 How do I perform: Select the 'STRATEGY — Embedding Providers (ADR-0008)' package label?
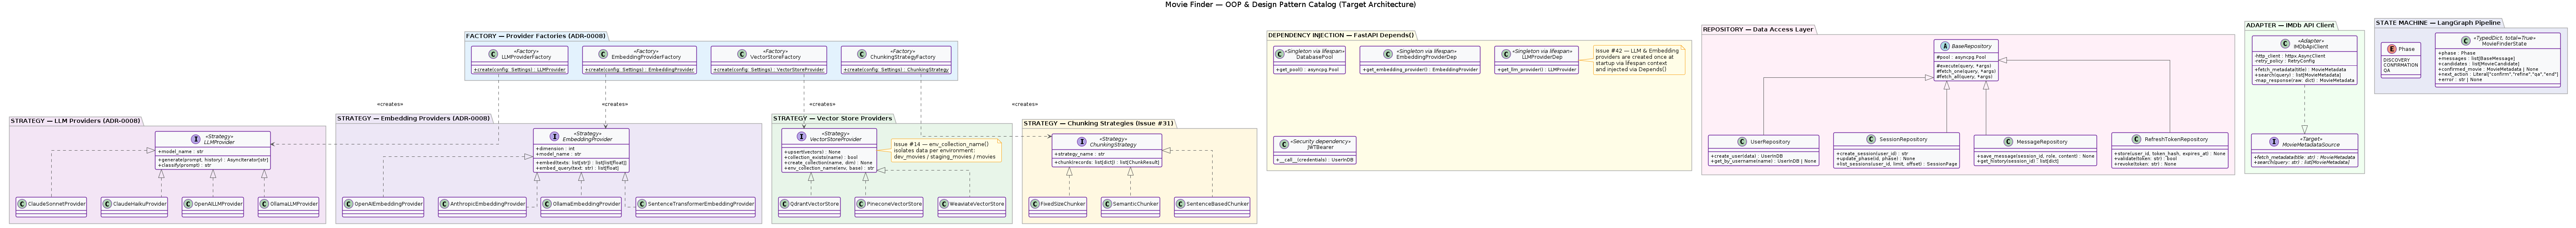[x=413, y=118]
